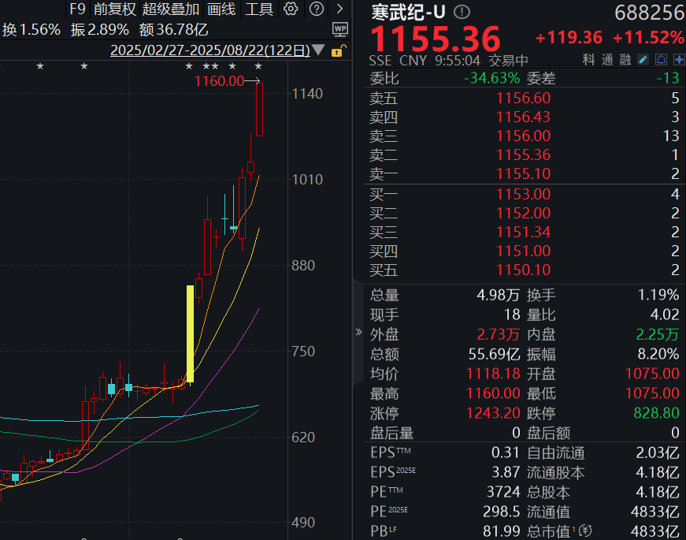This screenshot has height=540, width=686.
Task: Click sell-three price 1156.00
Action: click(x=523, y=136)
